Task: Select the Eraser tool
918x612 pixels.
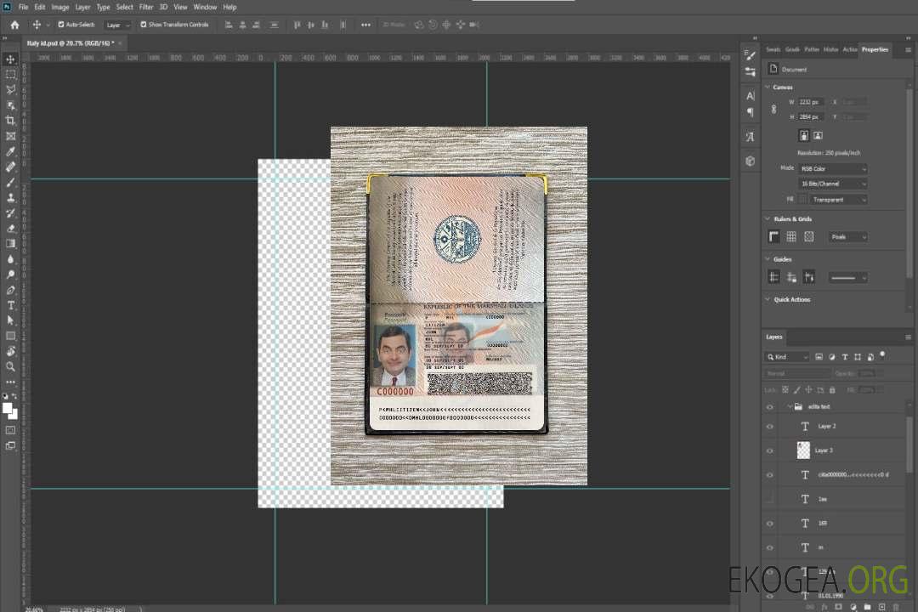Action: [11, 229]
